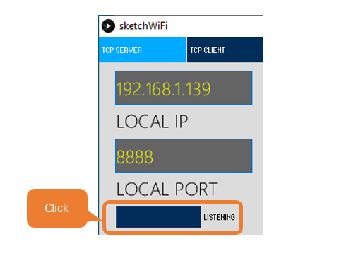The height and width of the screenshot is (256, 339).
Task: Open the TCP CLIENT tab
Action: (225, 50)
